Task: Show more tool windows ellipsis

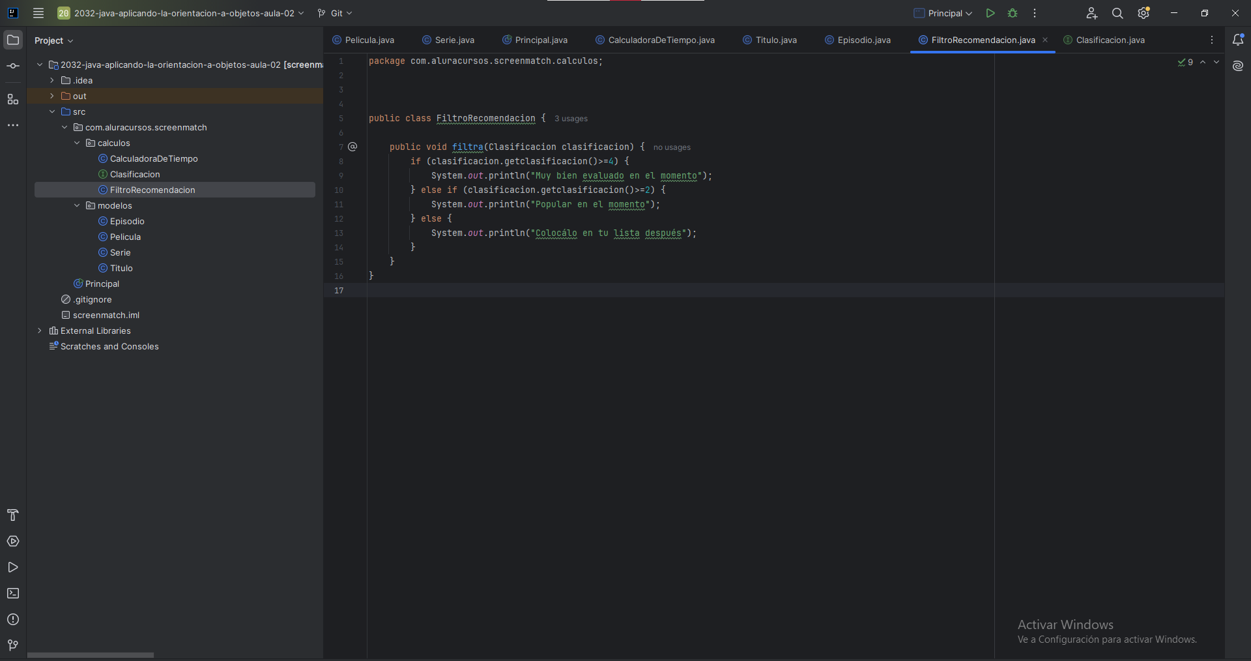Action: [x=13, y=125]
